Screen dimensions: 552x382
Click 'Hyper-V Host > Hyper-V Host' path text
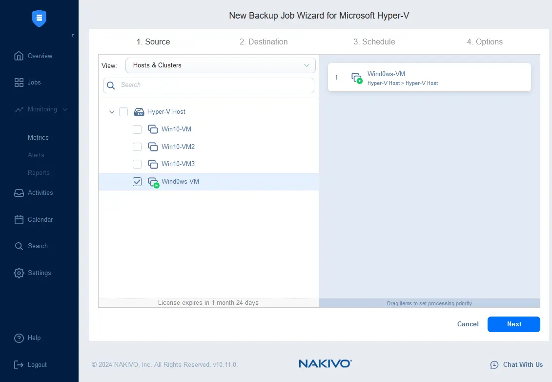[403, 83]
